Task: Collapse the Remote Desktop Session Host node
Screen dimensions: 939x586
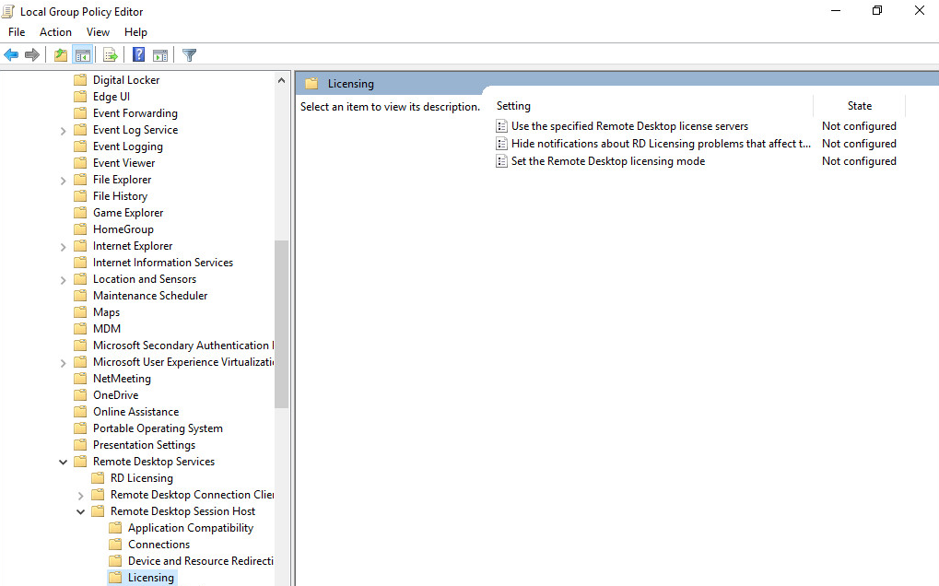Action: point(80,512)
